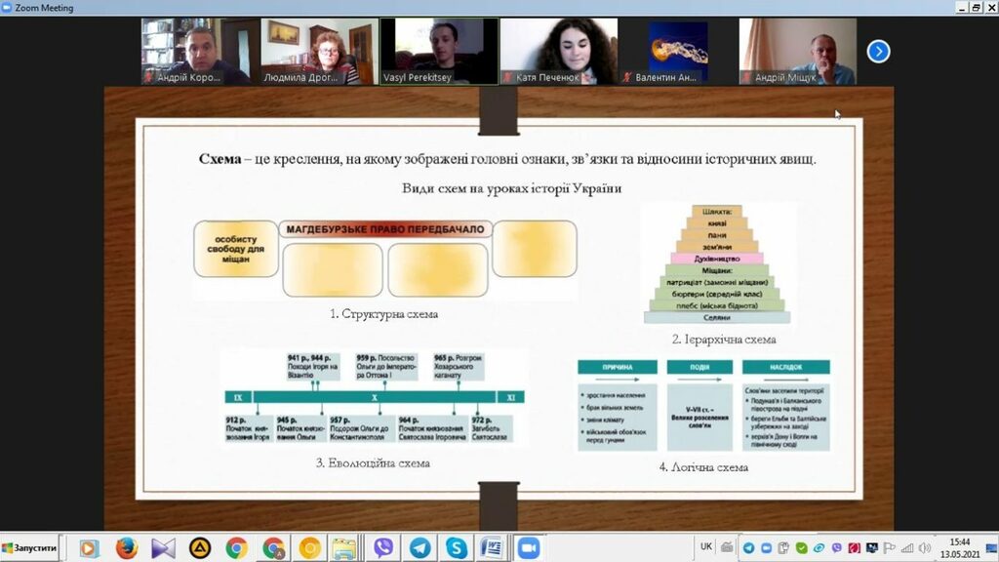Open the AIMP player taskbar icon
Image resolution: width=999 pixels, height=562 pixels.
[x=199, y=548]
